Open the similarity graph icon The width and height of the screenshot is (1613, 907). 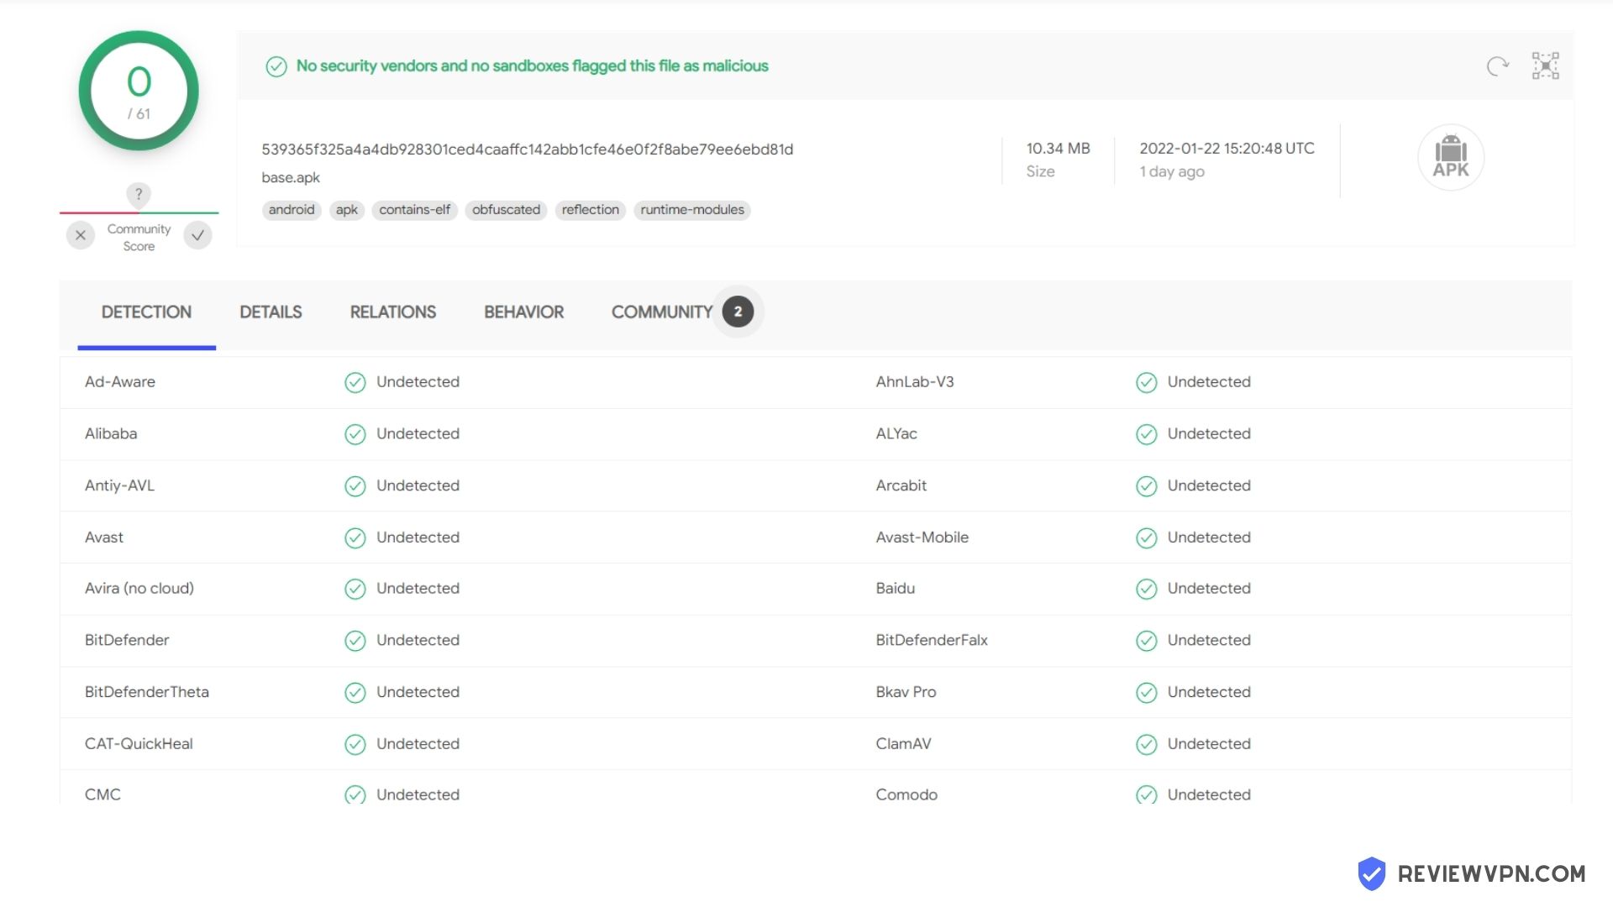tap(1545, 66)
